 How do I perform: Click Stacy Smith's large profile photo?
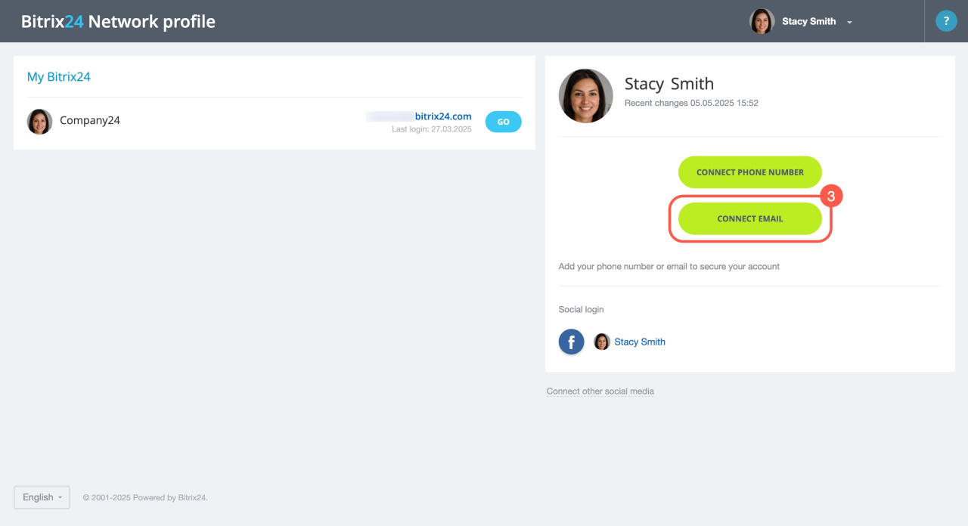tap(586, 96)
